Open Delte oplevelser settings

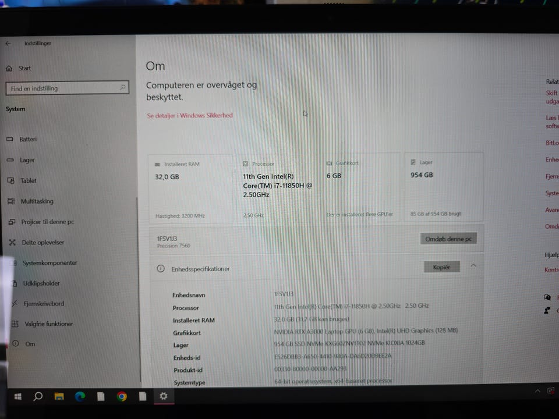[x=43, y=242]
